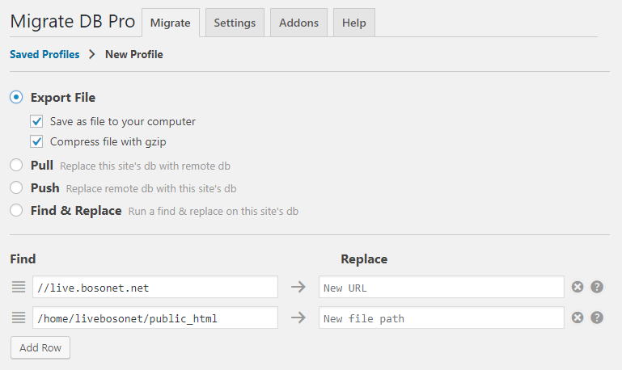
Task: Click drag handle of live.bosonet.net row
Action: pyautogui.click(x=19, y=287)
